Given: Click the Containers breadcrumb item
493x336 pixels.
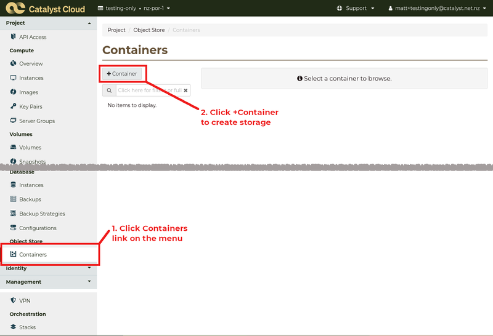Looking at the screenshot, I should click(x=186, y=30).
